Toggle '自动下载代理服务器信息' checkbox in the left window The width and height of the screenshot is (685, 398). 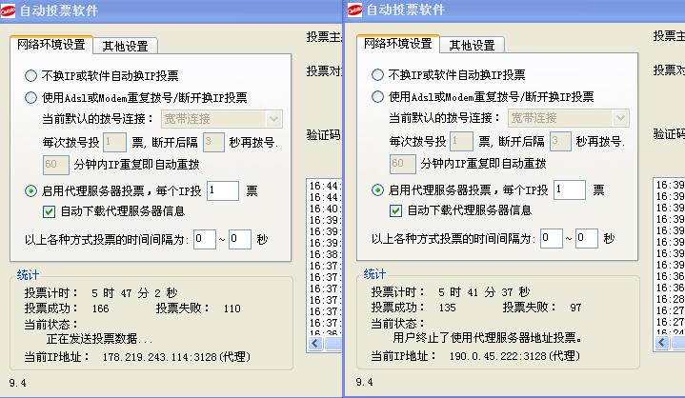tap(50, 210)
